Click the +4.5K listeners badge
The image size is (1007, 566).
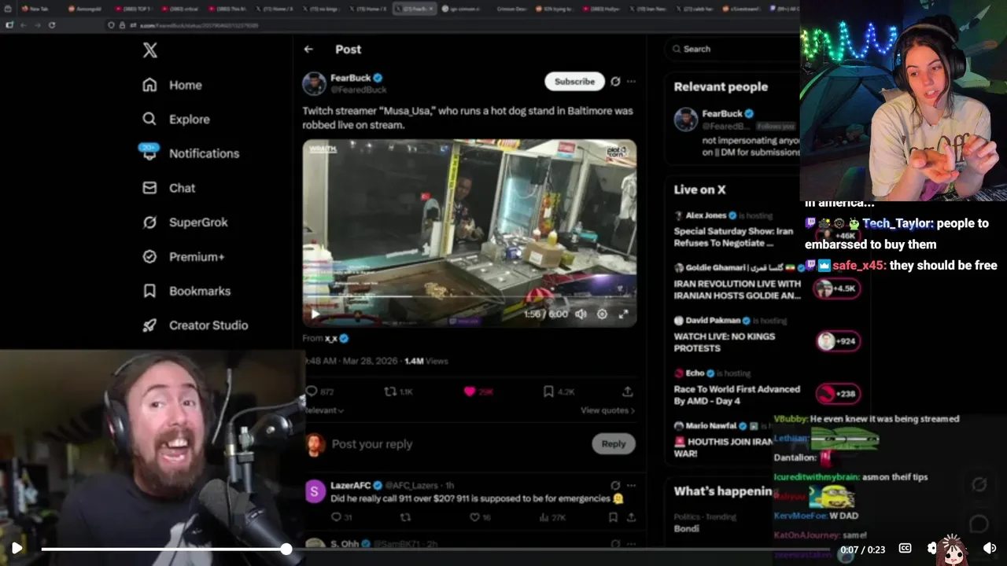point(837,289)
